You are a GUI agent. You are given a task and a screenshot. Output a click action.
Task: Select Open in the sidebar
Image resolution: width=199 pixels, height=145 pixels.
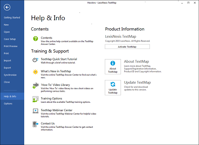pos(7,32)
